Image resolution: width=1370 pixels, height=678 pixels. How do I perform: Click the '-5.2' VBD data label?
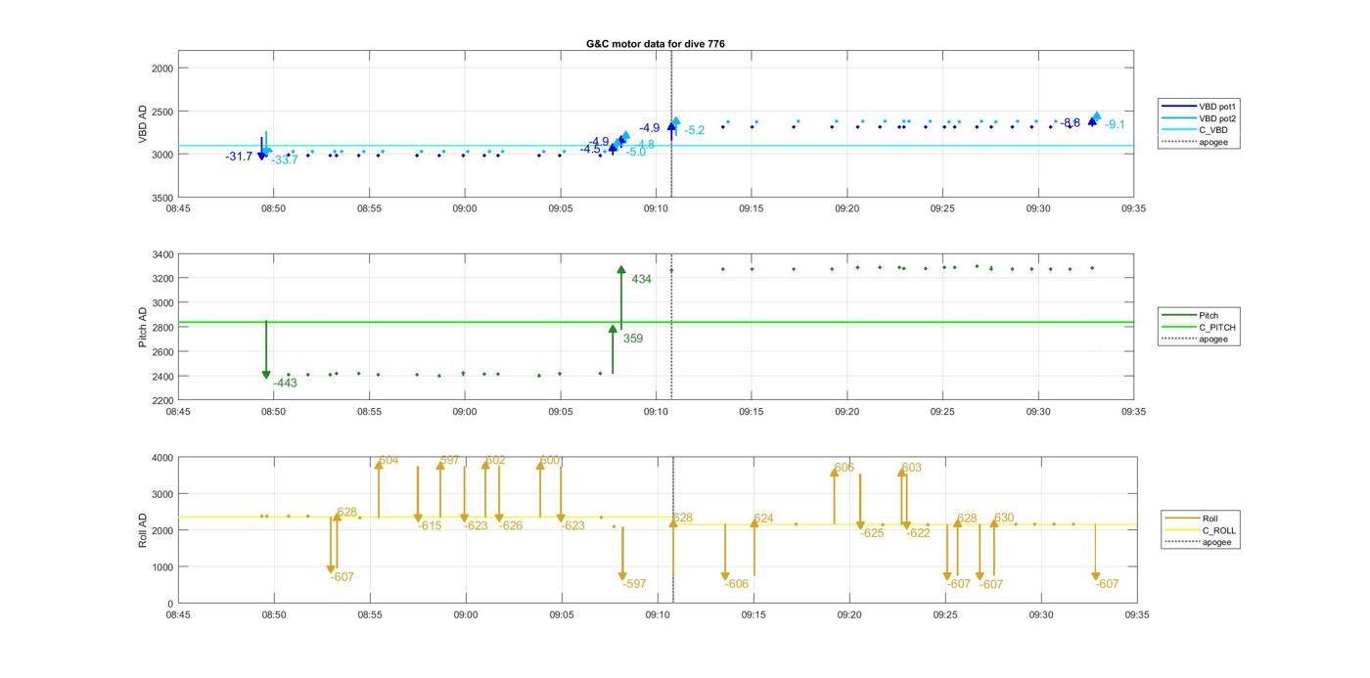[695, 130]
